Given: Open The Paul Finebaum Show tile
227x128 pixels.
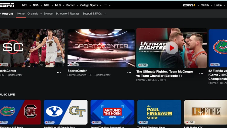Looking at the screenshot, I should [x=159, y=112].
